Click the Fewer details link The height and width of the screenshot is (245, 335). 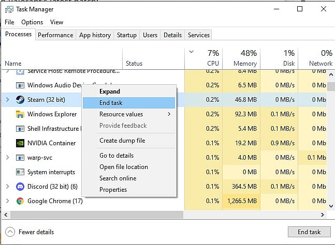point(36,232)
